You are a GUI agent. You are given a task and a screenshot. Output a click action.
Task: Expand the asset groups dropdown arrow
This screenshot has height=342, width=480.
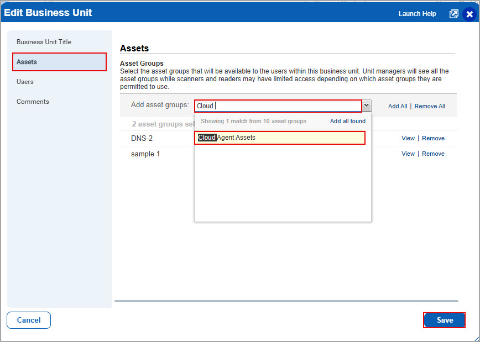(x=367, y=106)
